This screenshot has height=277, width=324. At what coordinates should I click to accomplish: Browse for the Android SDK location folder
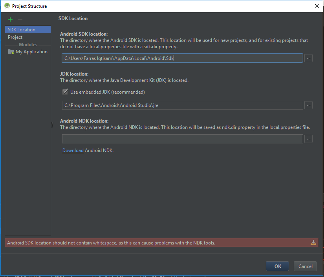pos(309,58)
